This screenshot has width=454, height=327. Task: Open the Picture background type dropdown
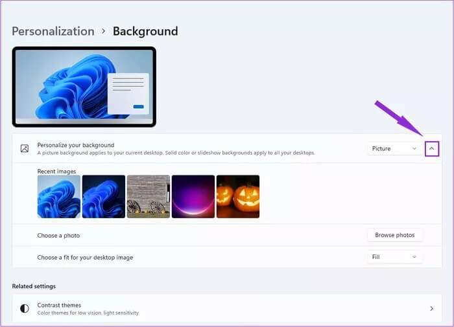[394, 149]
